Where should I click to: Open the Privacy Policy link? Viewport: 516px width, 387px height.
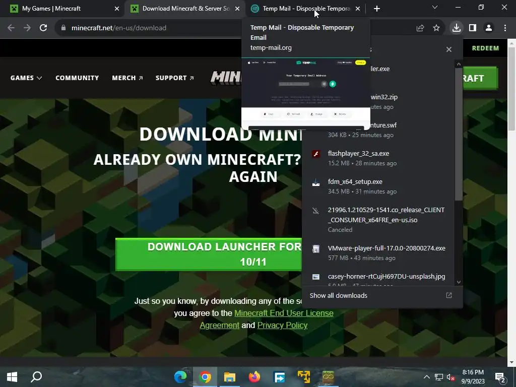pos(282,326)
